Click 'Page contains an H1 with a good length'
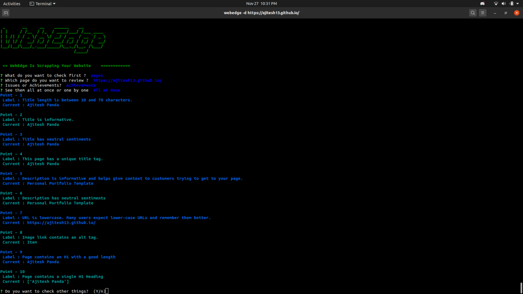Image resolution: width=523 pixels, height=294 pixels. tap(69, 257)
